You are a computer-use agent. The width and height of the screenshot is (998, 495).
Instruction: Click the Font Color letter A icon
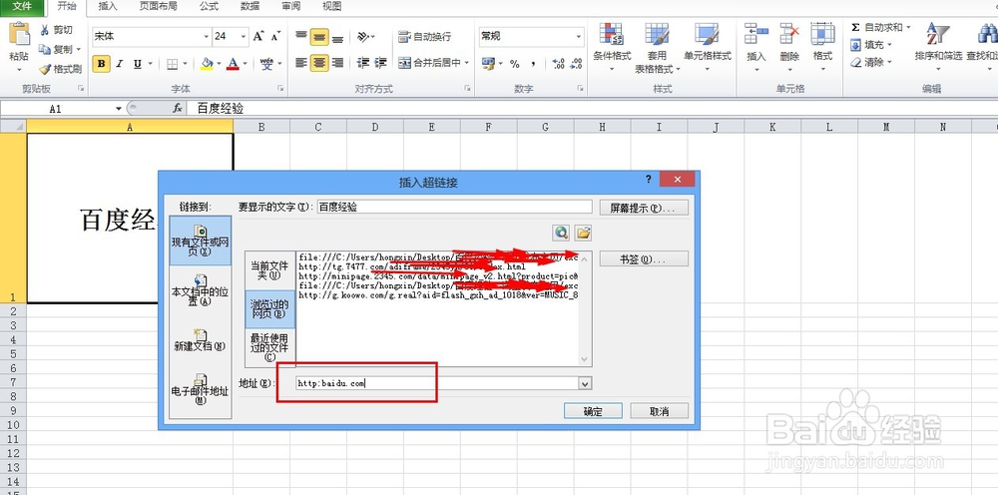click(233, 64)
